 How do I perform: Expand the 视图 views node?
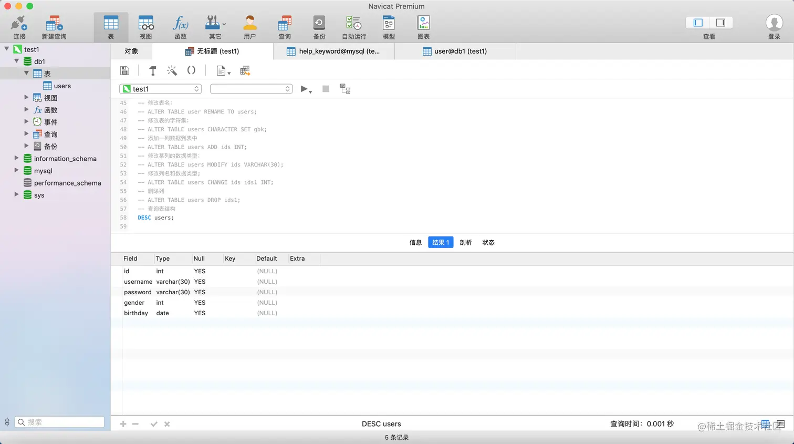26,97
